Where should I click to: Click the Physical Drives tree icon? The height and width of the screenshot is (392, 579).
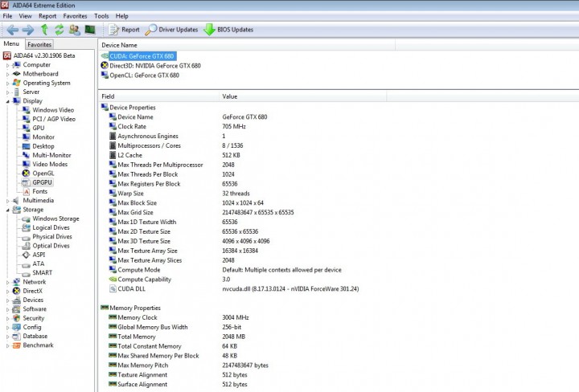coord(26,237)
